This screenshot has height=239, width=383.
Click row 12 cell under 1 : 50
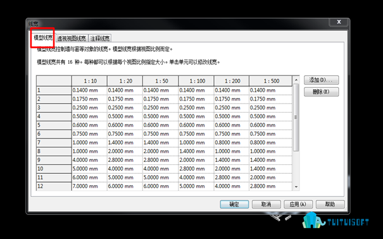coord(160,187)
